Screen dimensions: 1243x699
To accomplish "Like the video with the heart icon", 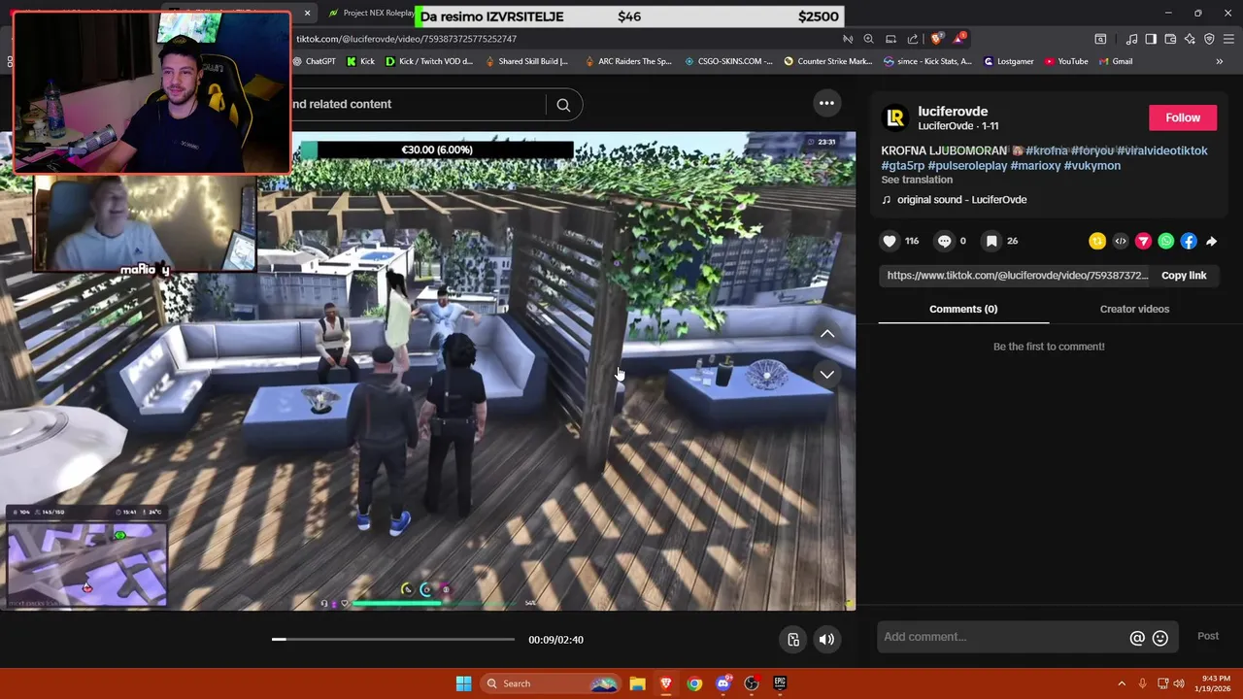I will click(890, 241).
